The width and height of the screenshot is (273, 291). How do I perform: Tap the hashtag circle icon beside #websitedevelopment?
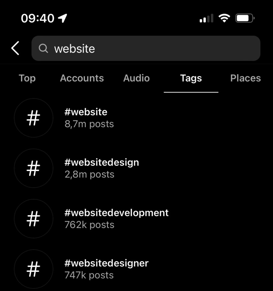coord(34,219)
